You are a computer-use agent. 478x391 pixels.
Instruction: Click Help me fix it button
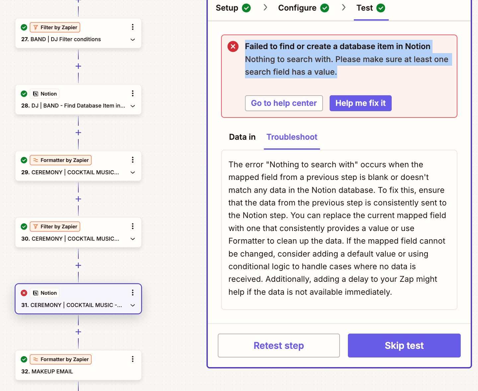(360, 103)
